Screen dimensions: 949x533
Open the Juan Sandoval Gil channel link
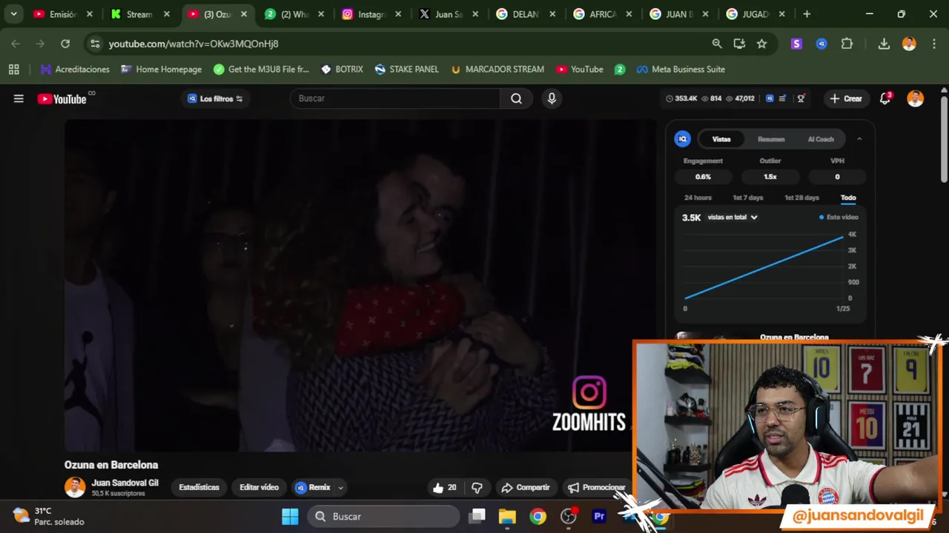coord(125,483)
